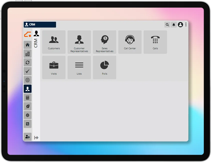Click the calculator module icon in the sidebar
This screenshot has width=211, height=162.
(x=28, y=97)
